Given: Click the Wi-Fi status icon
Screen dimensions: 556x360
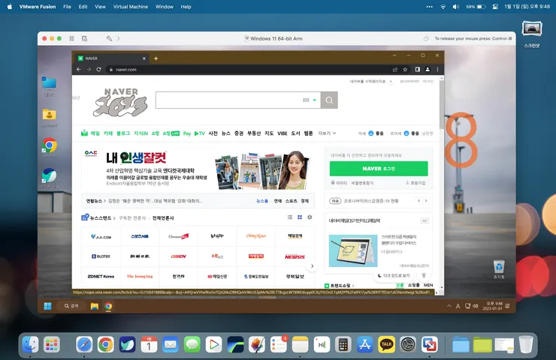Looking at the screenshot, I should pyautogui.click(x=443, y=6).
